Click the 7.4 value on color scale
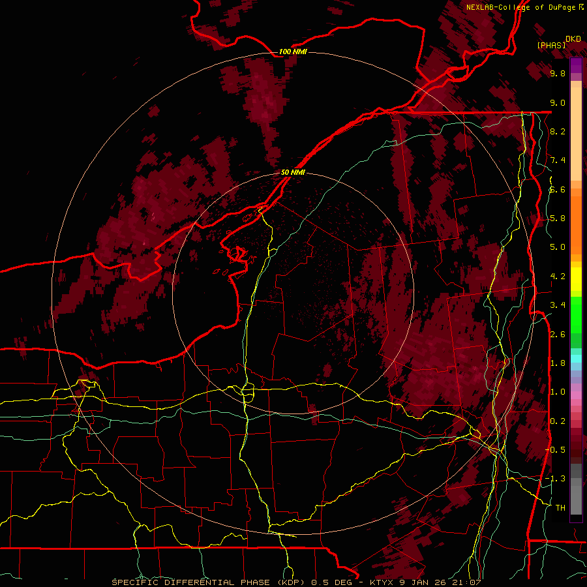 click(558, 160)
